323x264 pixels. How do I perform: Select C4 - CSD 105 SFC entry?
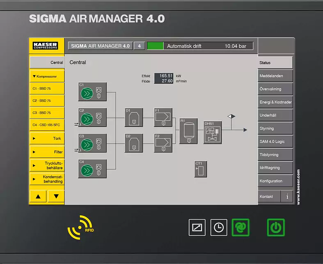[x=47, y=125]
